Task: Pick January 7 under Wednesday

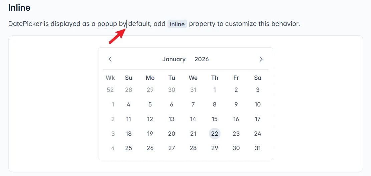Action: point(193,104)
